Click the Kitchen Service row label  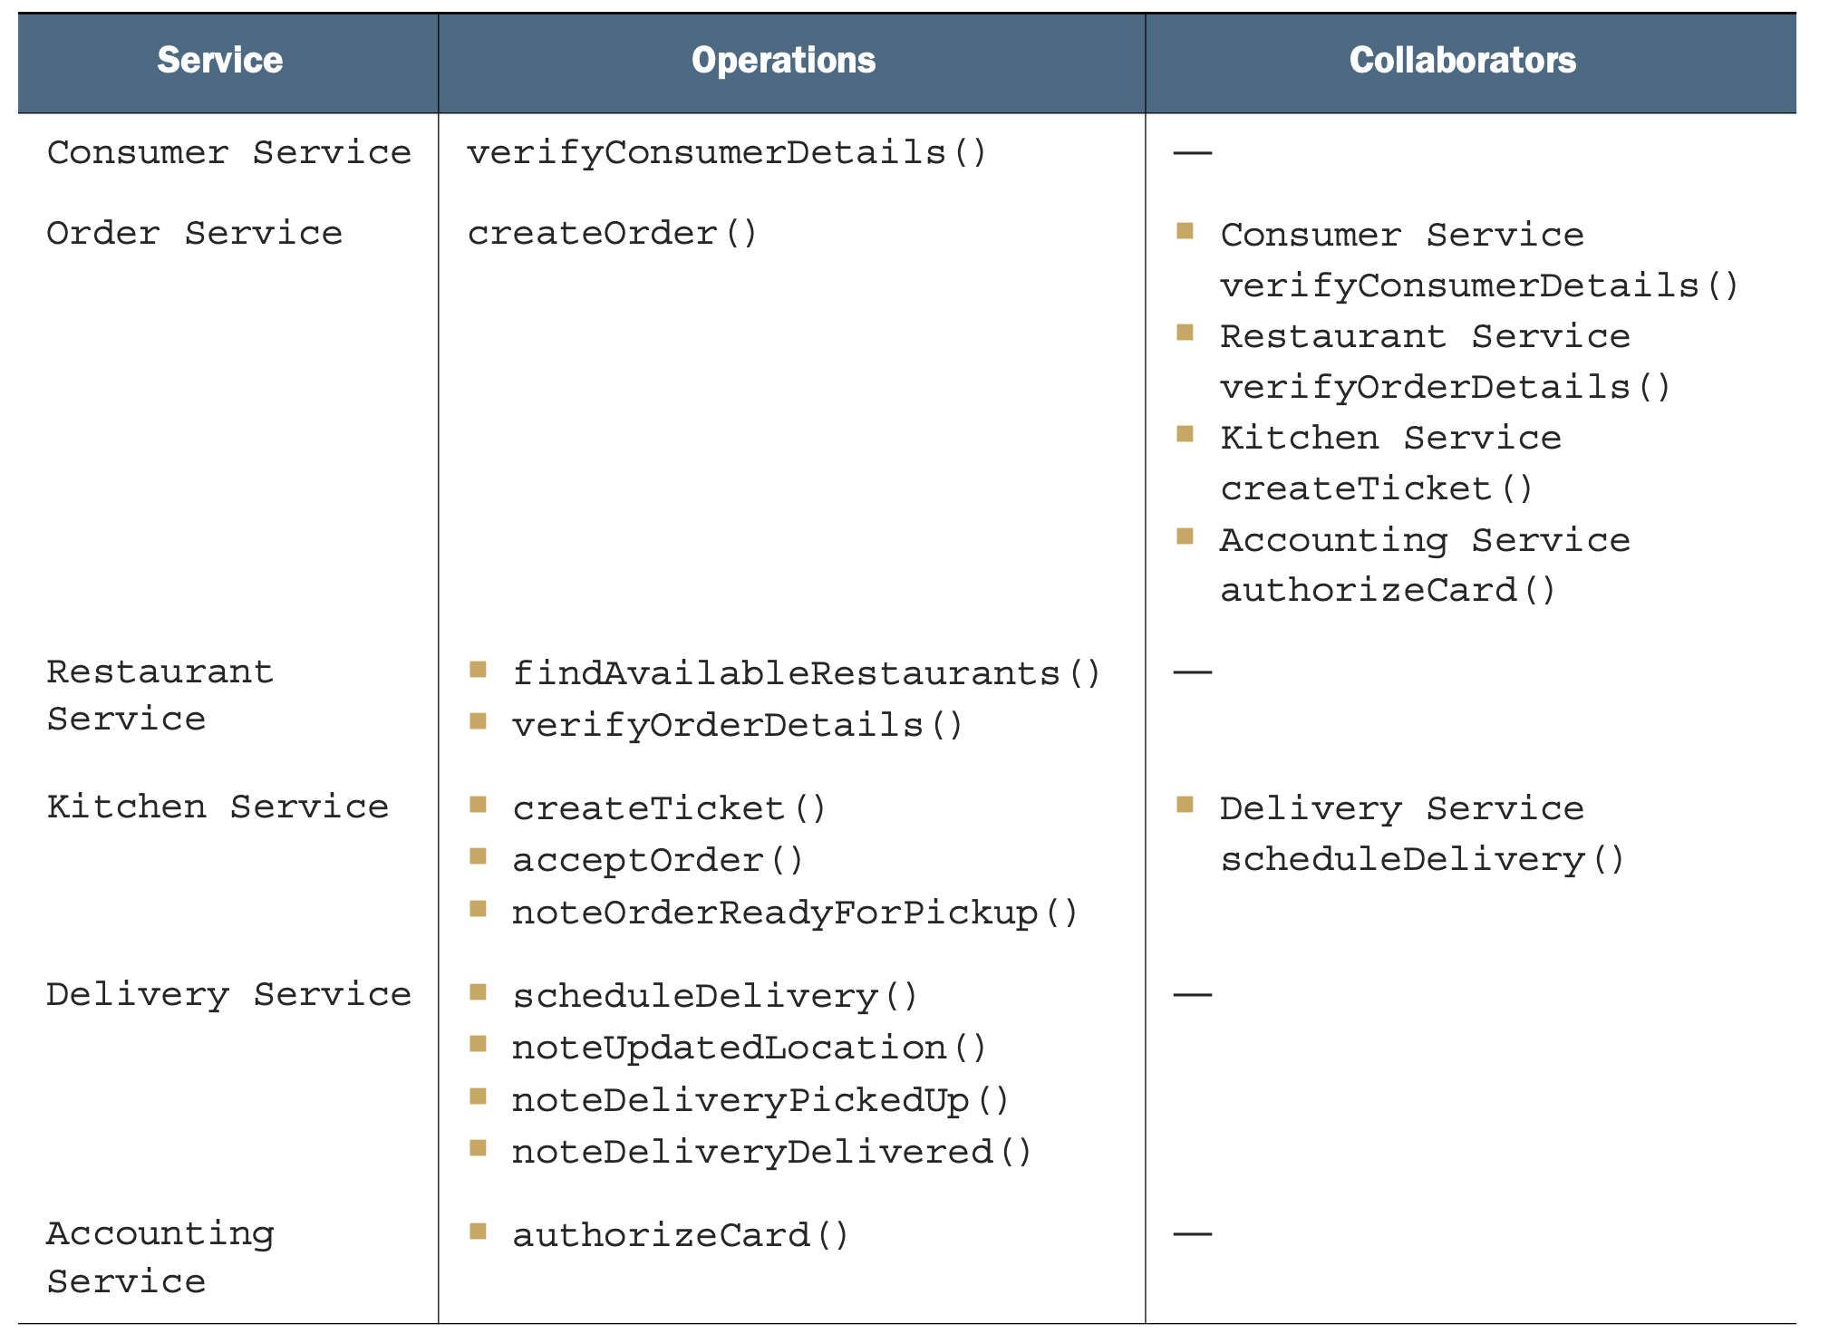(218, 807)
